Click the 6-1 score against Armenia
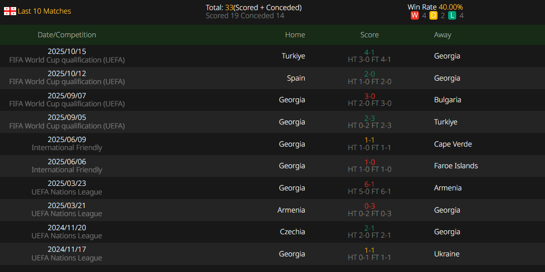Viewport: 545px width, 272px height. coord(369,184)
